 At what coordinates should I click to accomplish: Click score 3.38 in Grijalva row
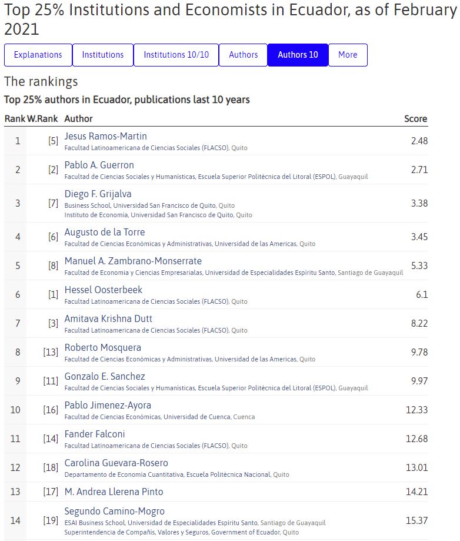point(419,203)
